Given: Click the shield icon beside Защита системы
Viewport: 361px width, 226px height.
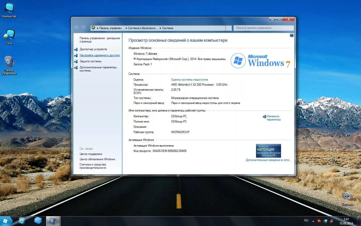Looking at the screenshot, I should (x=76, y=61).
